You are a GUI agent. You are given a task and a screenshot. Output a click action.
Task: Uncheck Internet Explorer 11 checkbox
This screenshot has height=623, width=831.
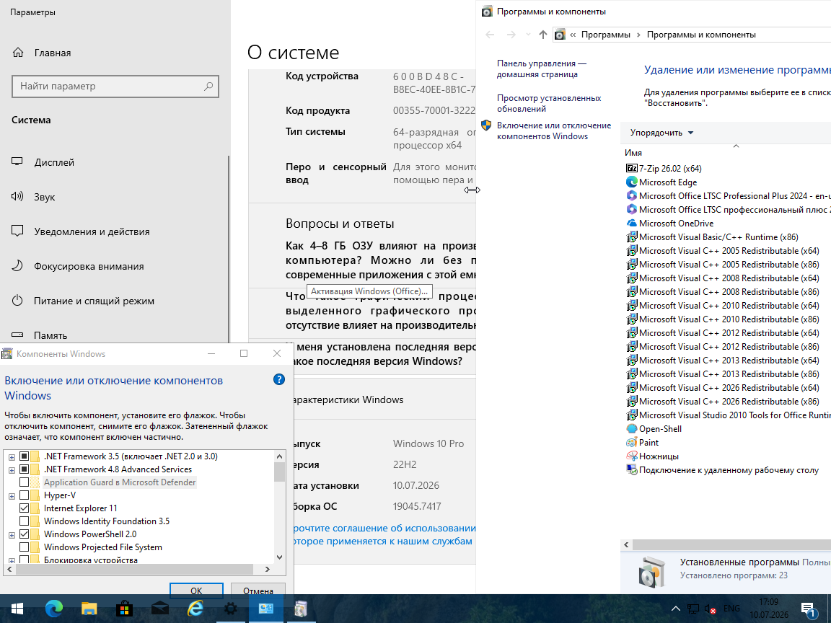click(24, 508)
